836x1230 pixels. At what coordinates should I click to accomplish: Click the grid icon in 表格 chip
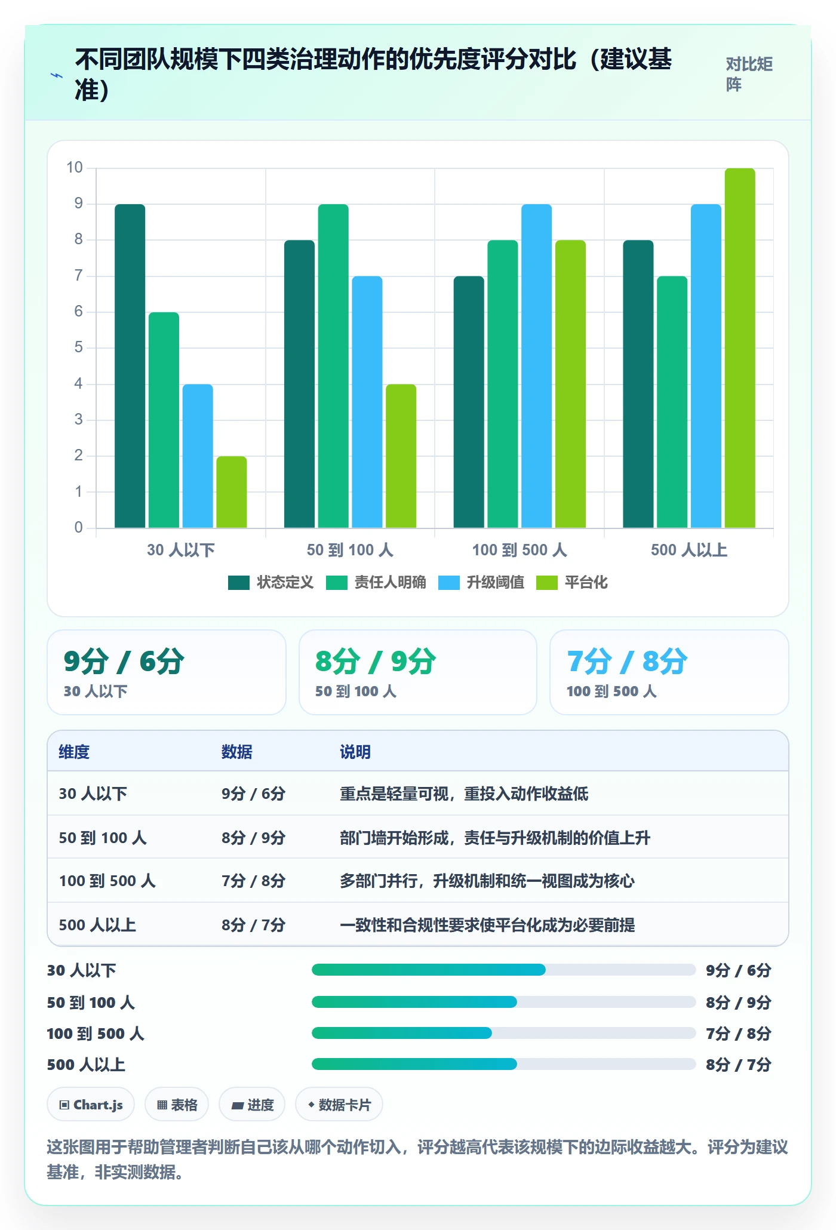click(x=162, y=1105)
